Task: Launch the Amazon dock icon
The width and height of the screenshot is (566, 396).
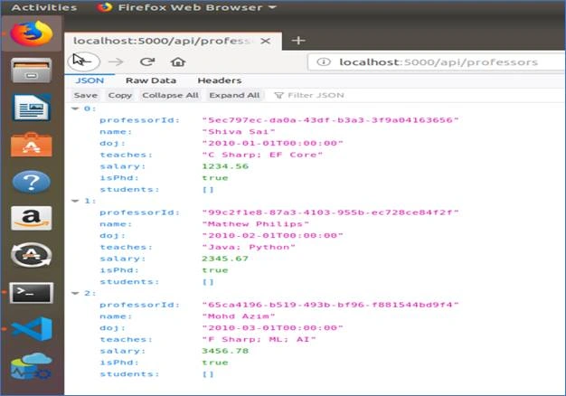Action: point(32,218)
